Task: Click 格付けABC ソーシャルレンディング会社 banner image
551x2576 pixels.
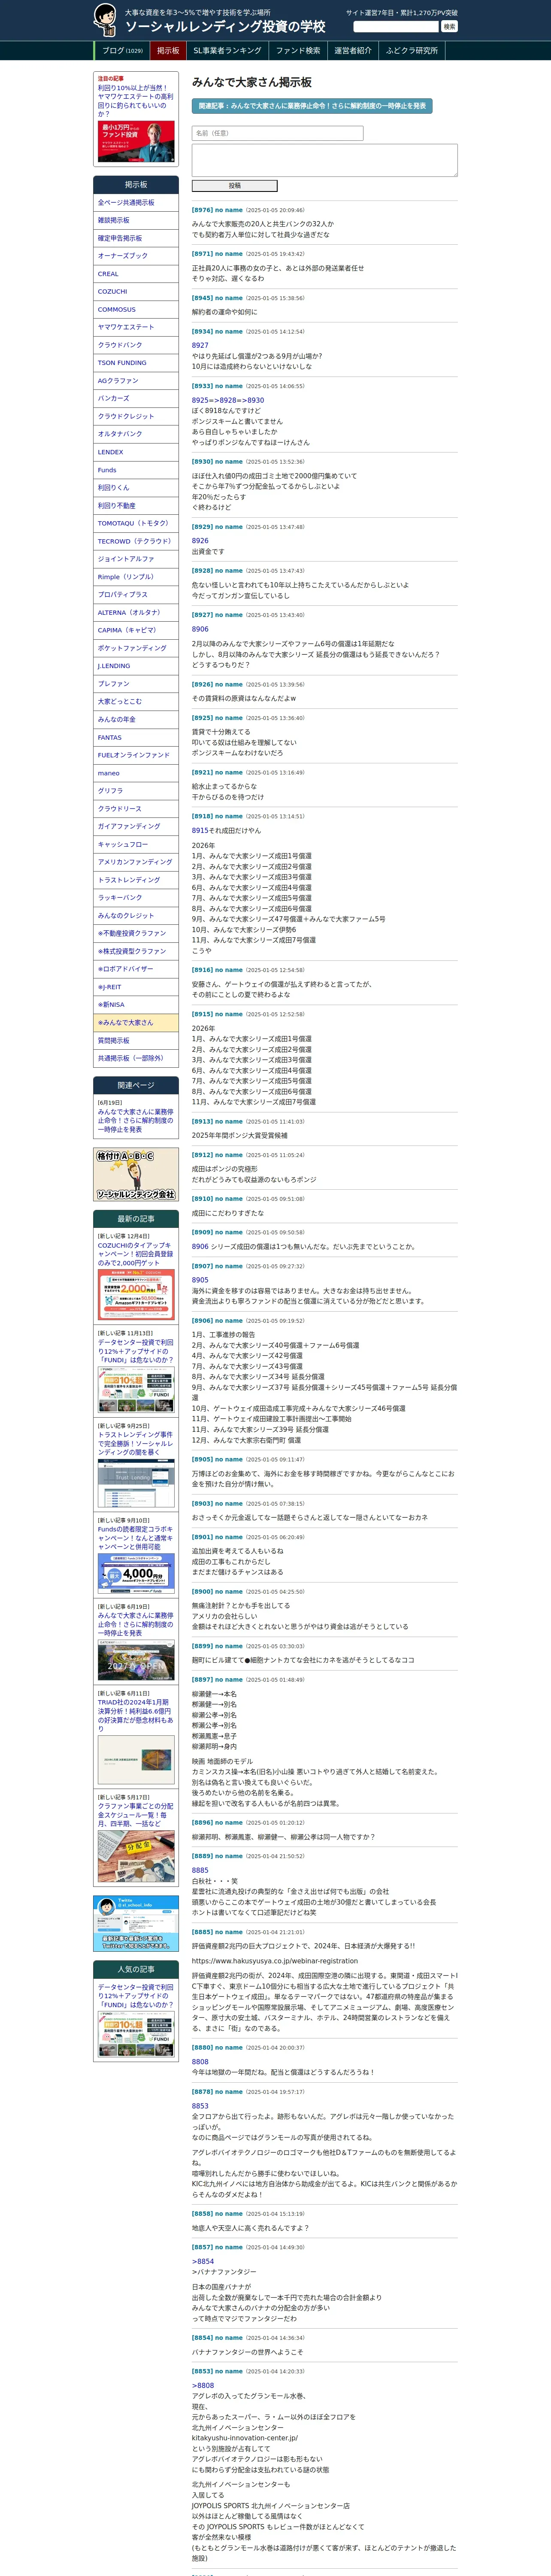Action: 136,1175
